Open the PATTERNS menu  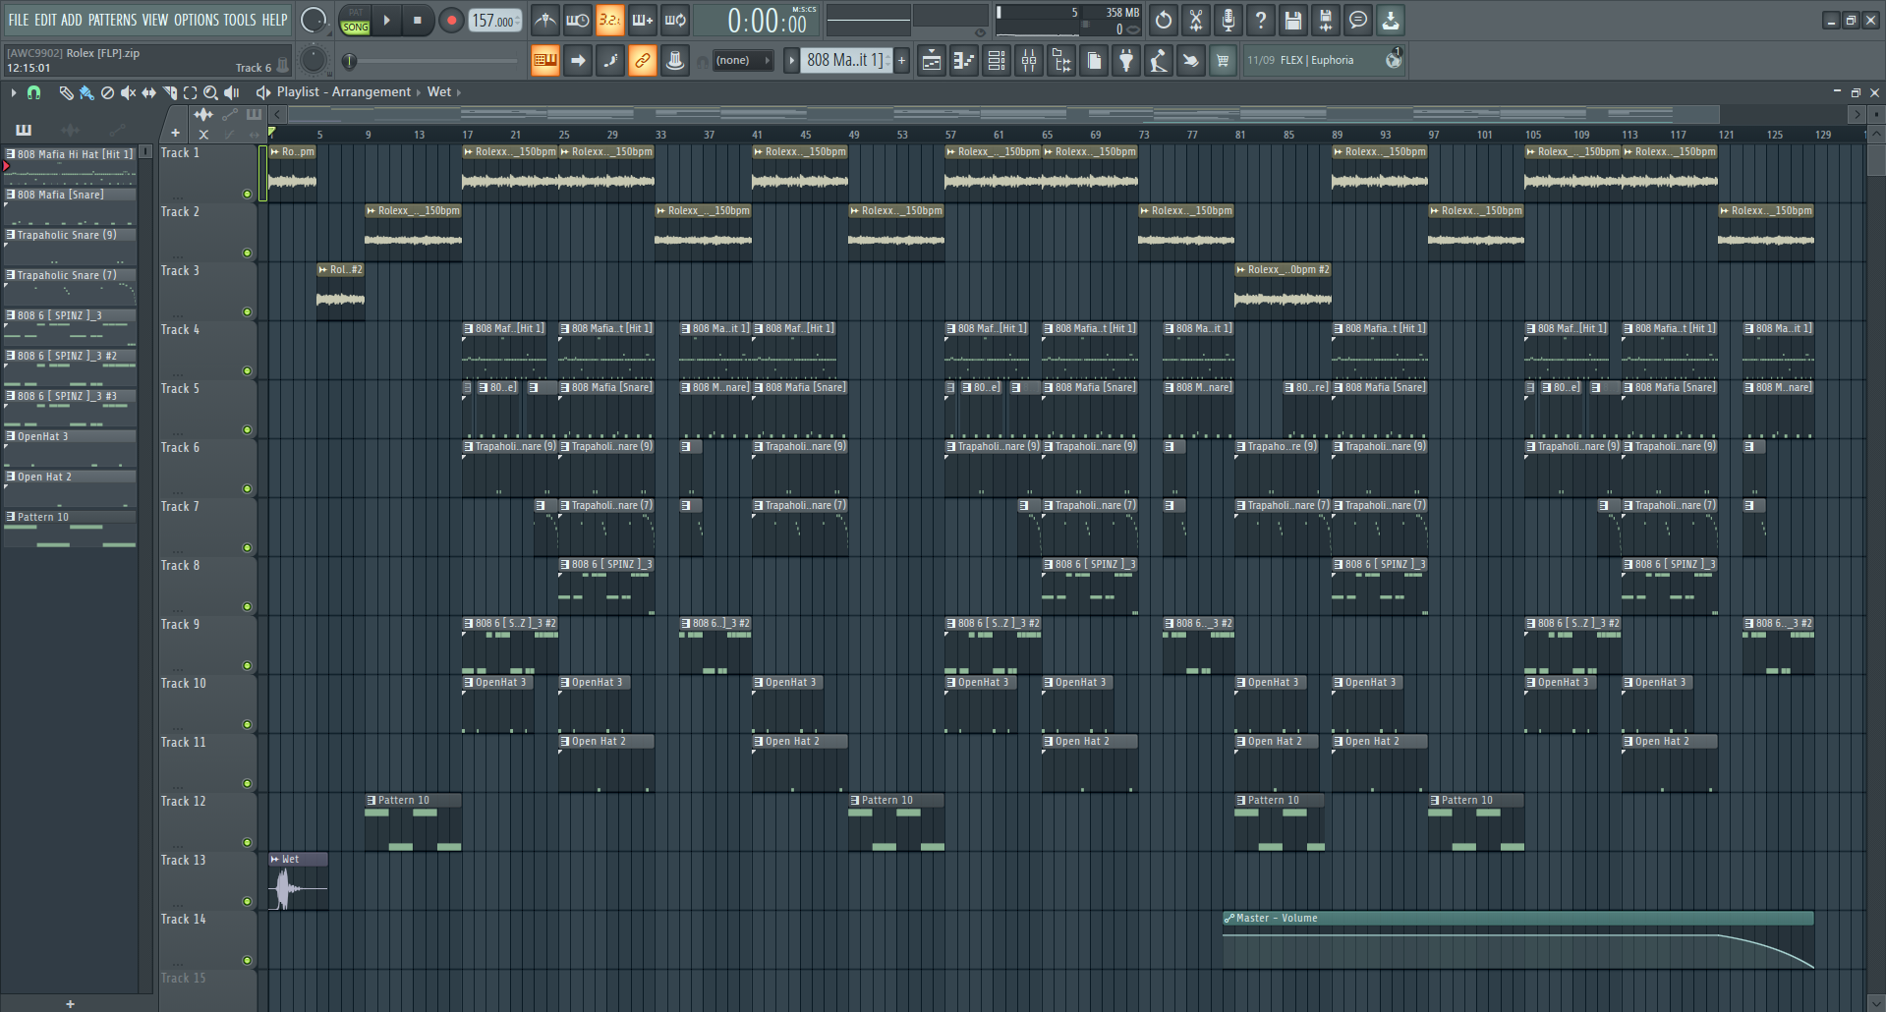coord(112,20)
